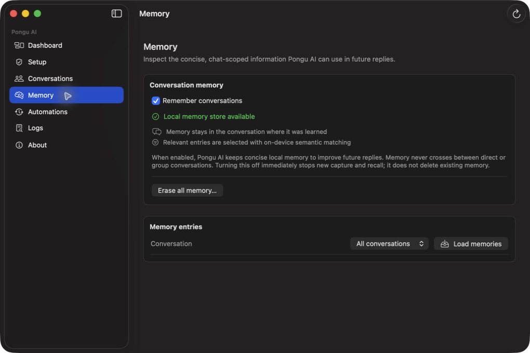This screenshot has height=353, width=530.
Task: Click 'Relevant entries are selected' text
Action: pos(257,142)
